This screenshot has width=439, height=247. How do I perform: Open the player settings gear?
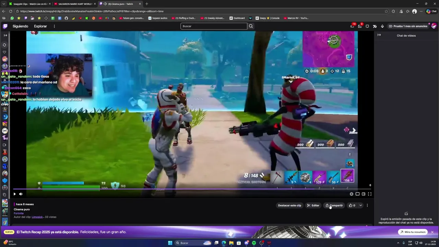pyautogui.click(x=351, y=194)
